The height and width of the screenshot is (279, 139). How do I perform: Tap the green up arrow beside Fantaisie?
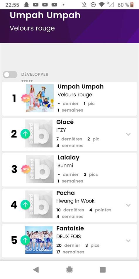tap(25, 240)
